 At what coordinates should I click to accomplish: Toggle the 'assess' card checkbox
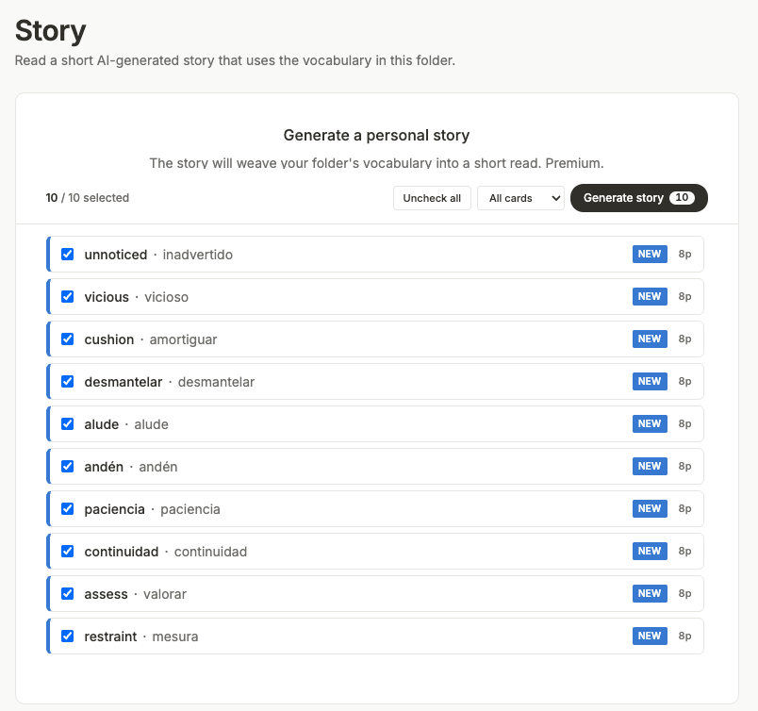(67, 593)
